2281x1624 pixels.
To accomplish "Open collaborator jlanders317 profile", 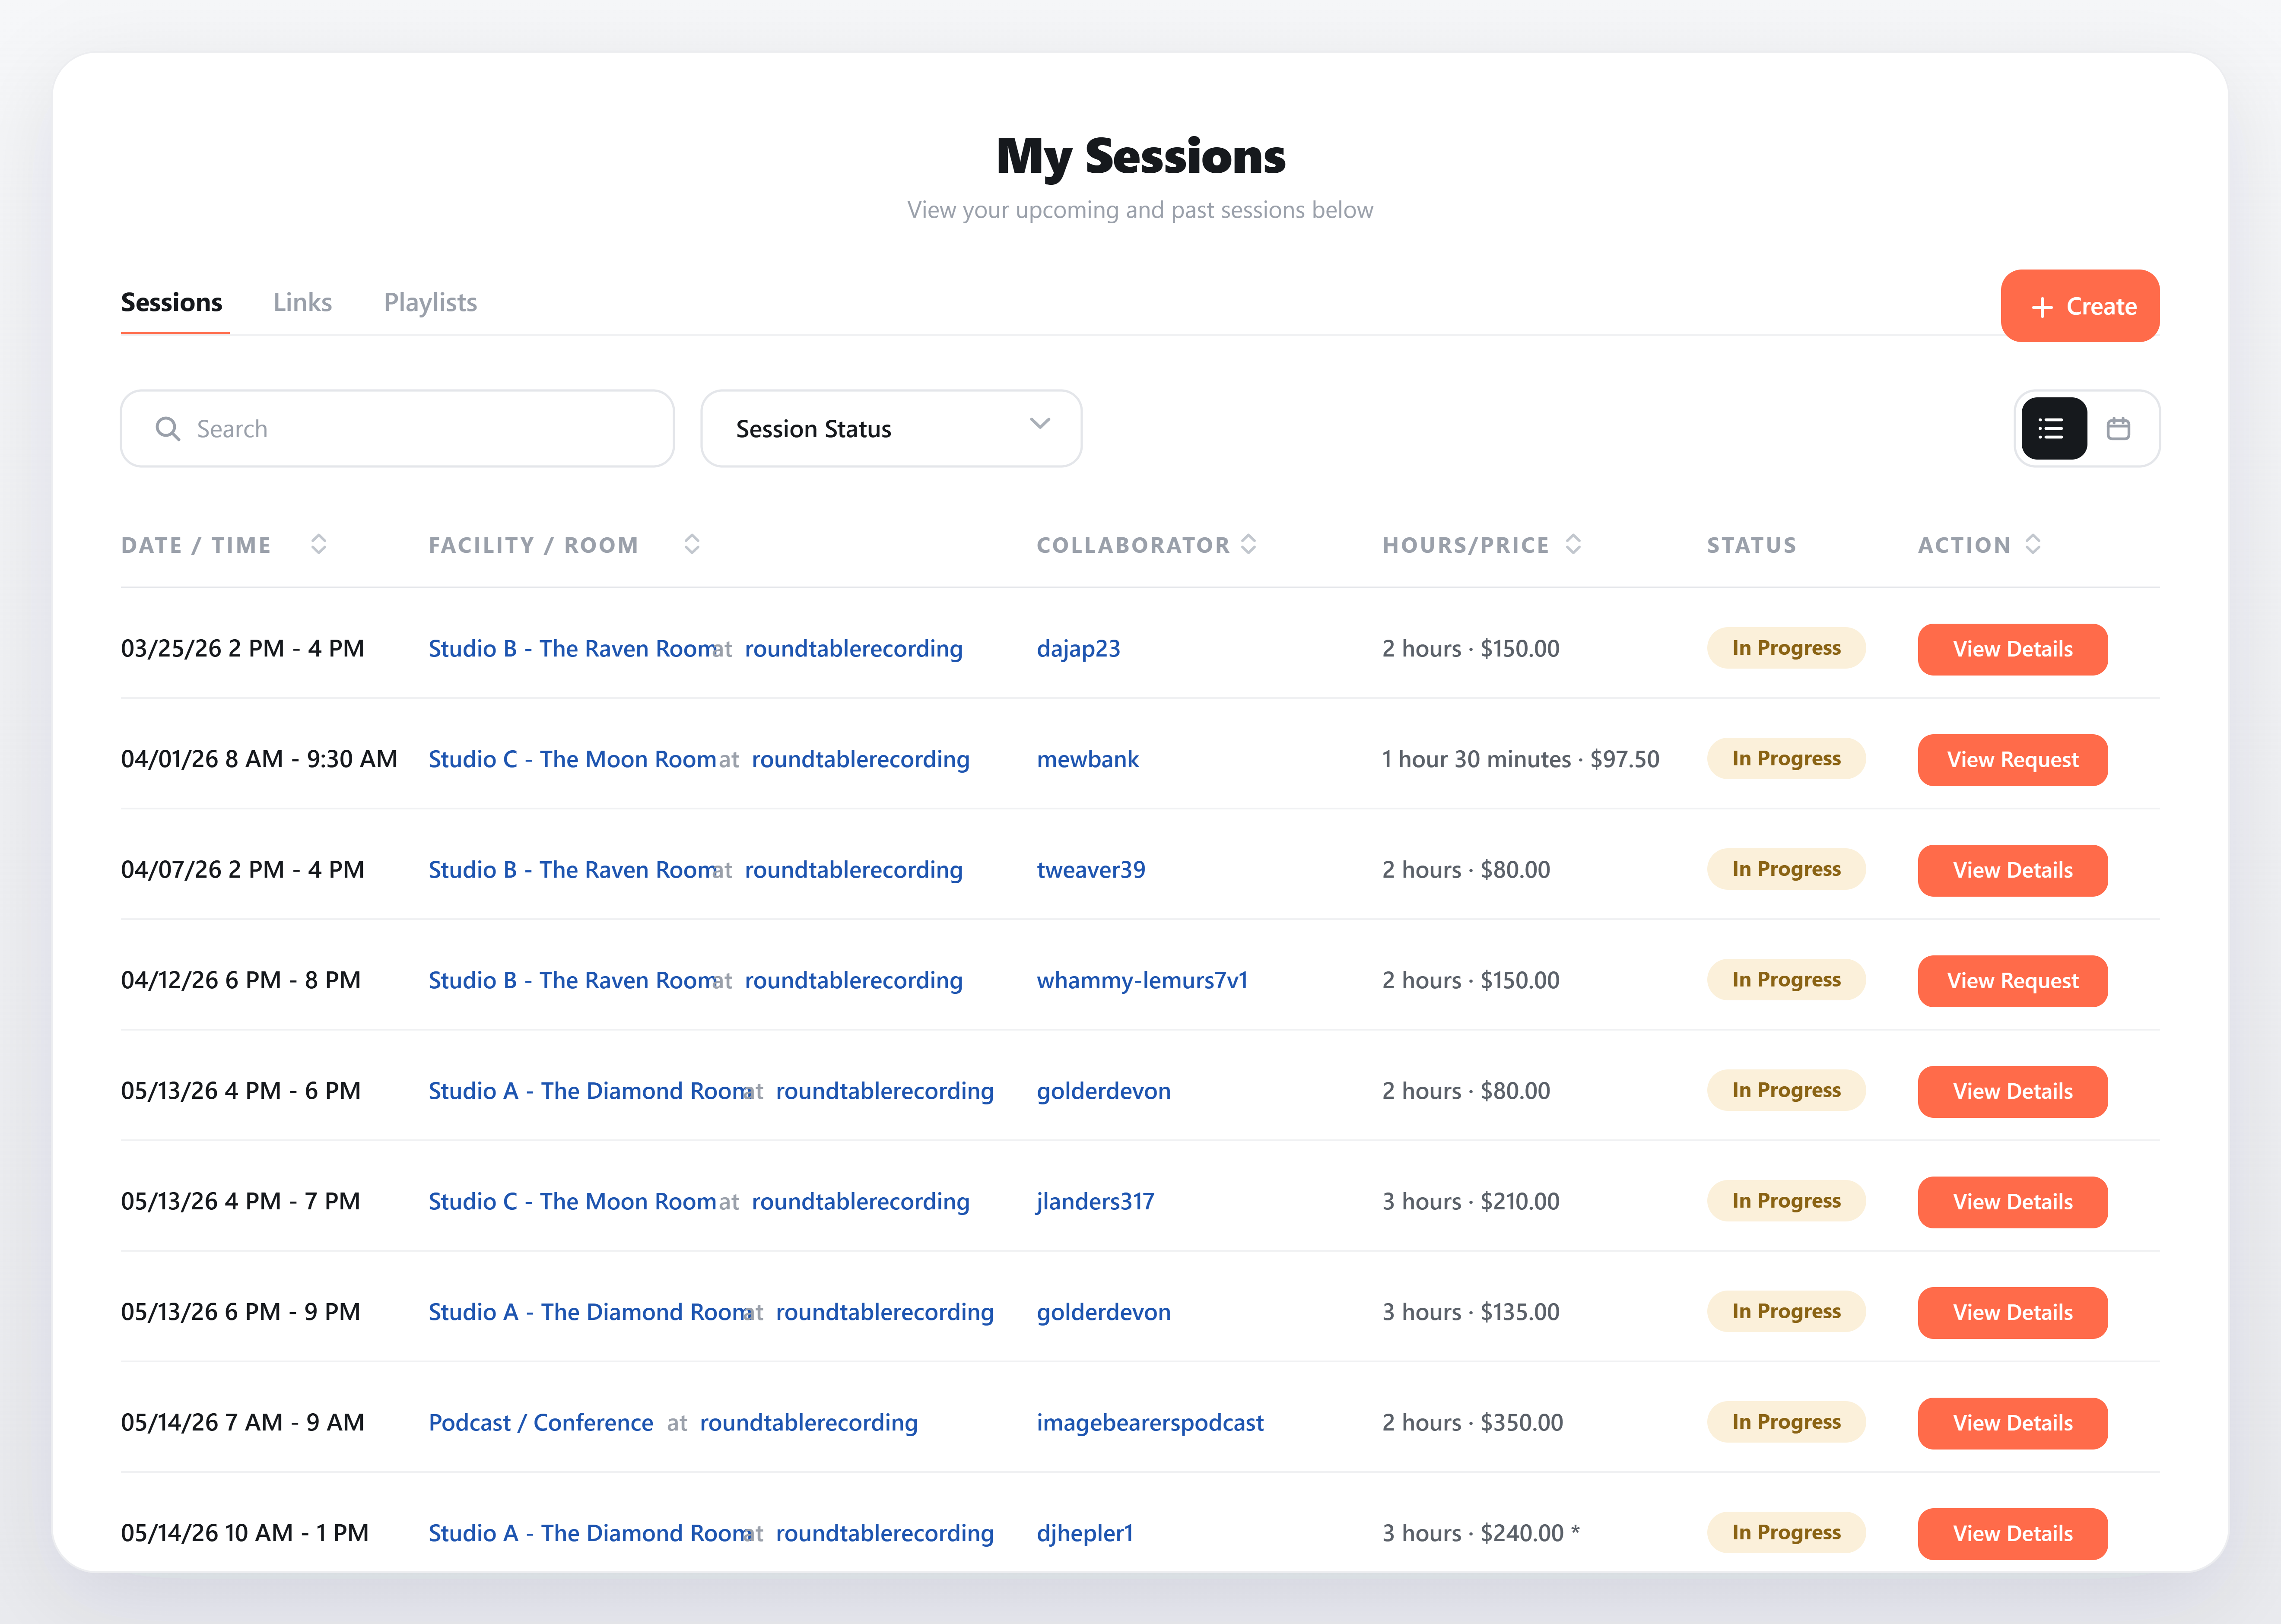I will coord(1095,1202).
